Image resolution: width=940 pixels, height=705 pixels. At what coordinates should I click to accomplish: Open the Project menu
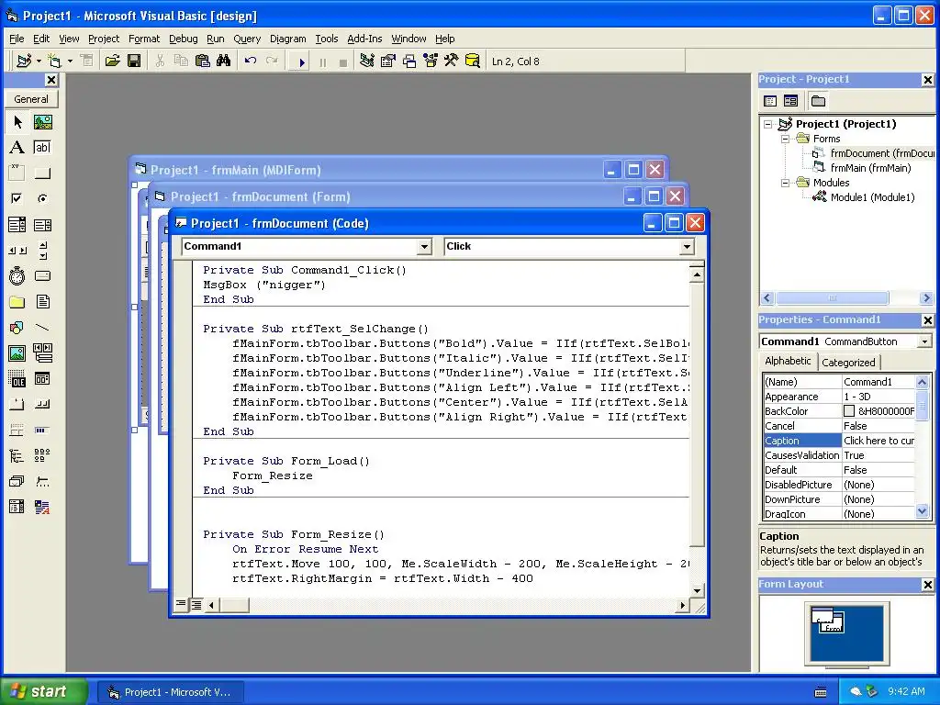pyautogui.click(x=104, y=39)
